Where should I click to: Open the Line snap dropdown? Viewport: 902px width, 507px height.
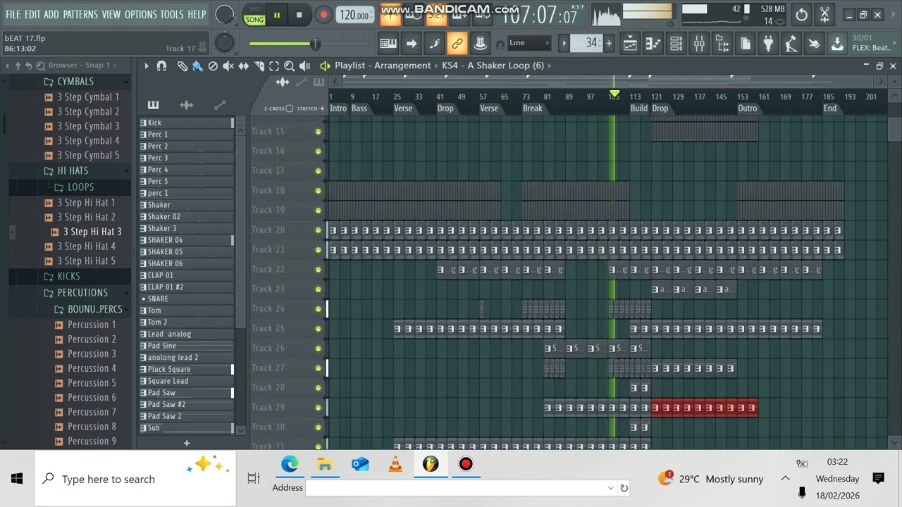tap(529, 43)
